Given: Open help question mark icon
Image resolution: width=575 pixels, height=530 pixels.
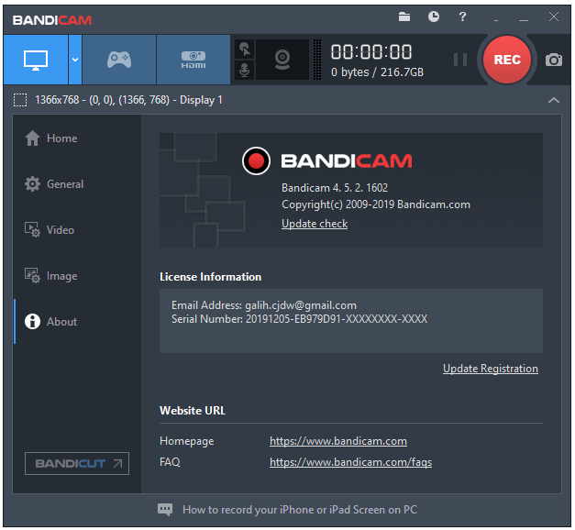Looking at the screenshot, I should [x=462, y=17].
